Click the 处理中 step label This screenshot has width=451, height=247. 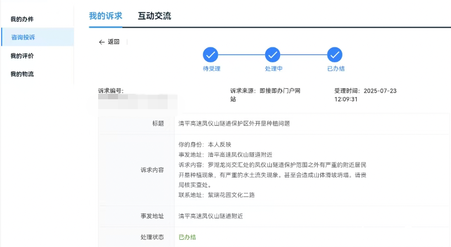pos(273,69)
